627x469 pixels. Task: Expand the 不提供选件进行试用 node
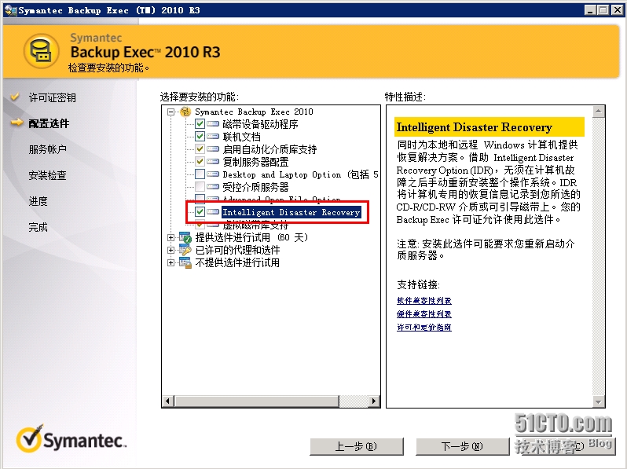point(170,262)
